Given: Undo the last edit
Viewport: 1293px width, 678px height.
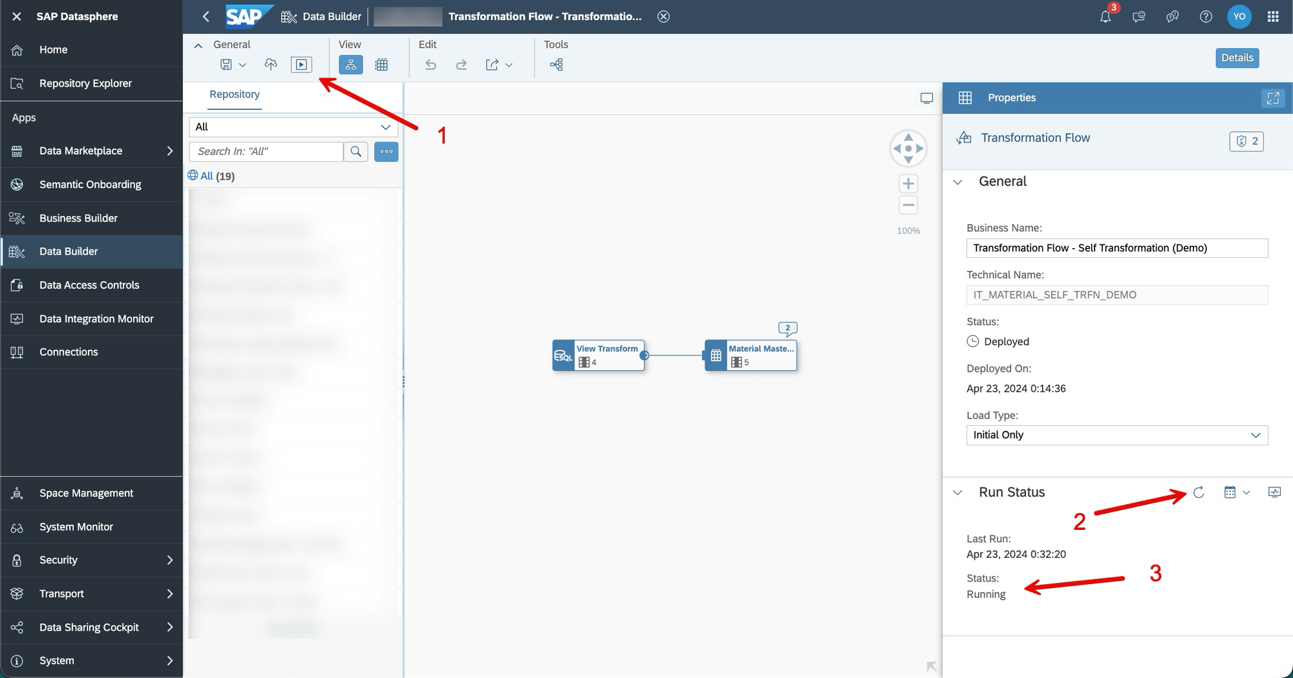Looking at the screenshot, I should coord(431,65).
